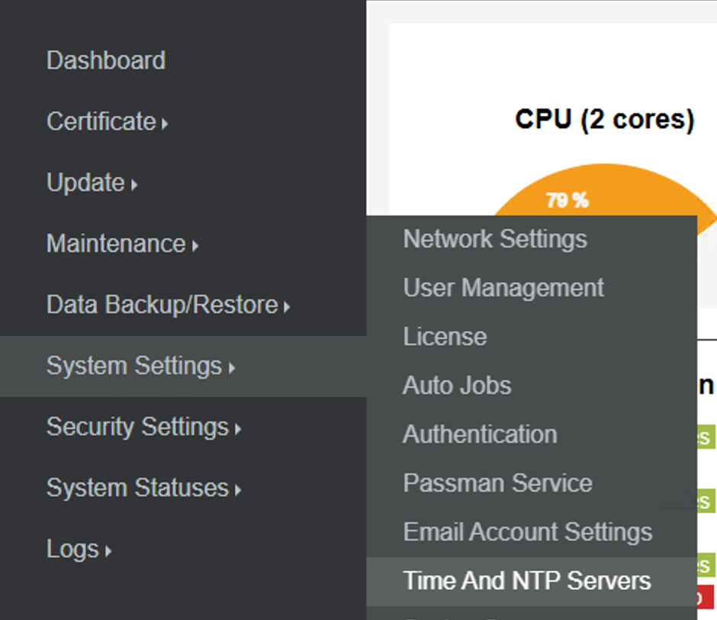
Task: Go to User Management
Action: click(x=503, y=288)
